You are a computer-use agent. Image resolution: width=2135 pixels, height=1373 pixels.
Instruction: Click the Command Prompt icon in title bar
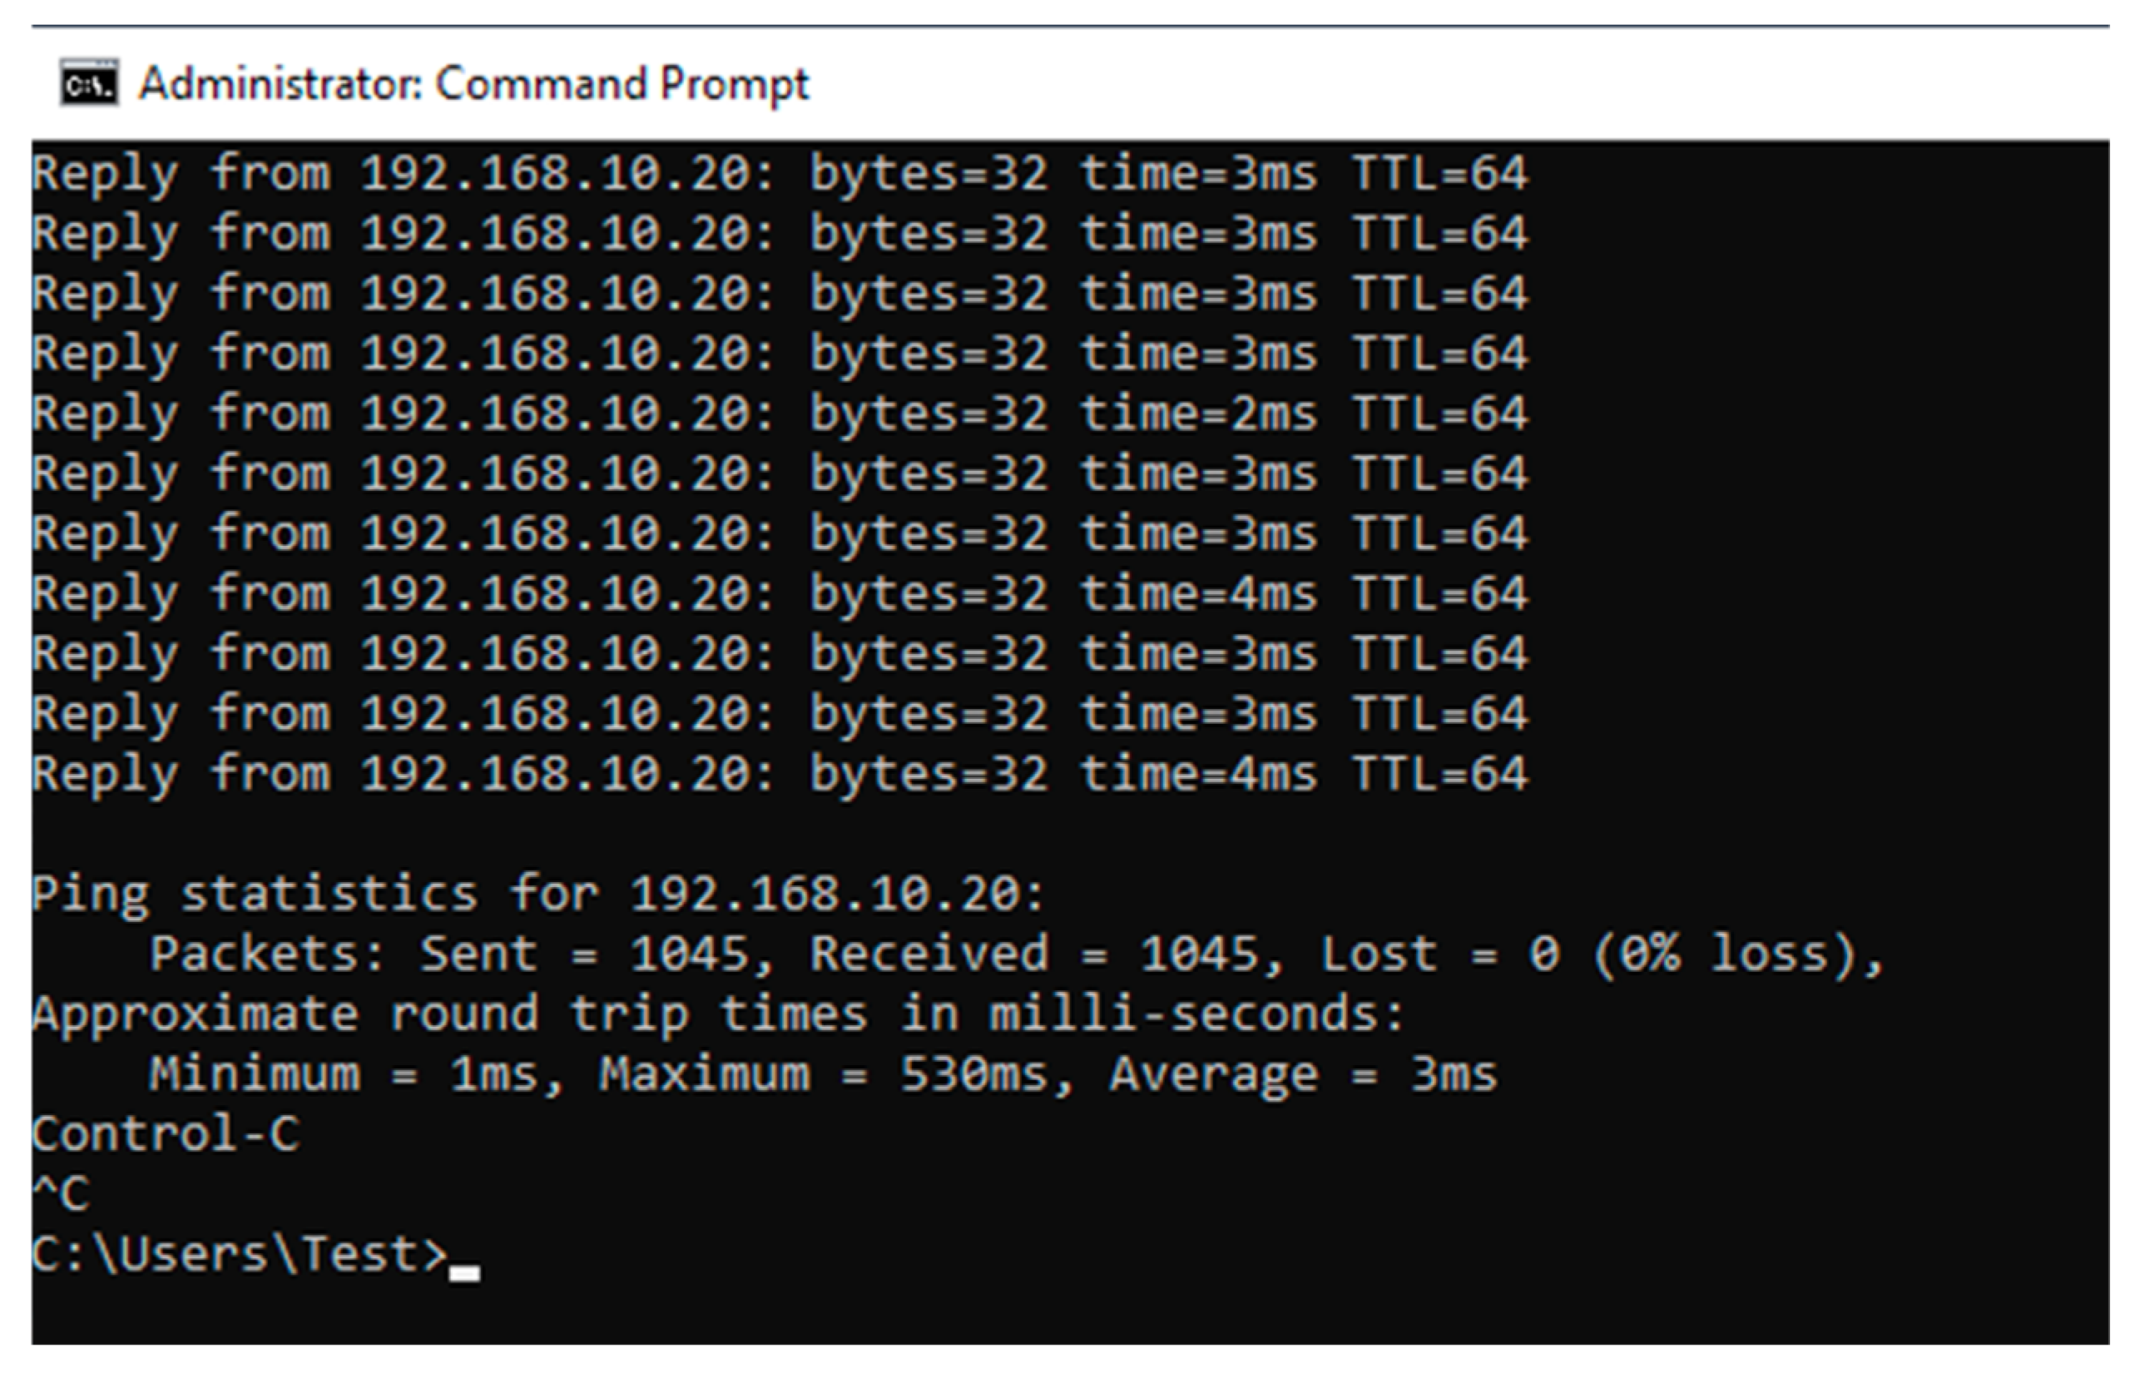[x=89, y=83]
